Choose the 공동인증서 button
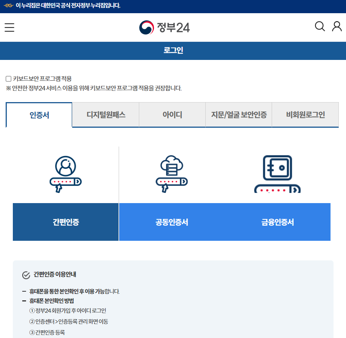Viewport: 346px width, 338px height. pos(172,222)
